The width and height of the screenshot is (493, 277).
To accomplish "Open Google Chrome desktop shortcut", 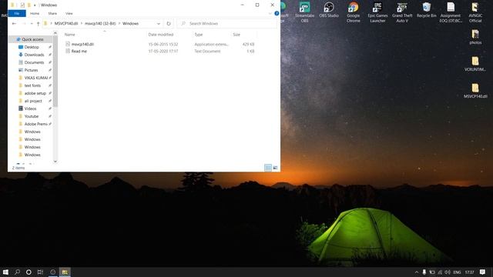I will pos(354,12).
